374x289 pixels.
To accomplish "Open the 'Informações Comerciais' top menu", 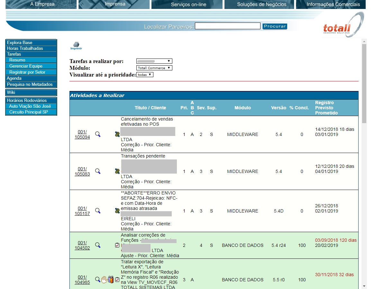I will click(x=331, y=4).
